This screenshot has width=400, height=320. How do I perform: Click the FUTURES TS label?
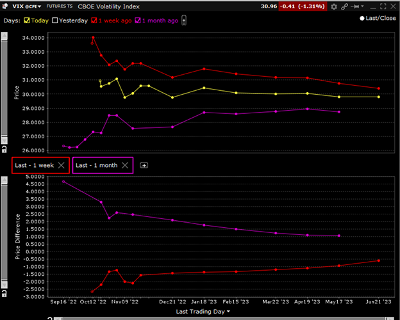(x=60, y=6)
